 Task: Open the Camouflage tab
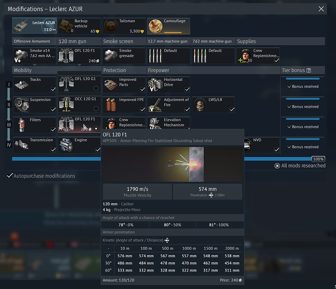tap(169, 26)
